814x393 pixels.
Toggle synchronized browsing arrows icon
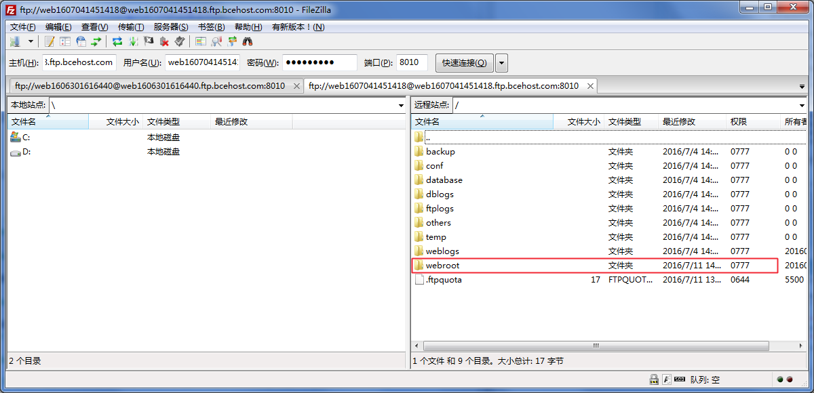click(232, 41)
